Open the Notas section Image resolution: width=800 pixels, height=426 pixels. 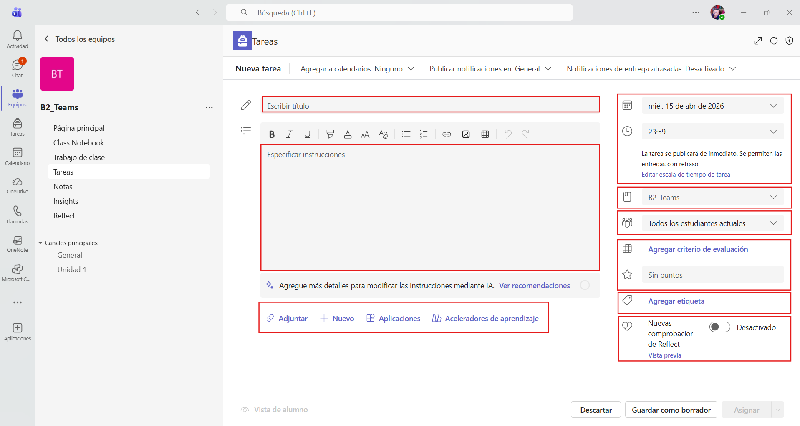click(63, 186)
